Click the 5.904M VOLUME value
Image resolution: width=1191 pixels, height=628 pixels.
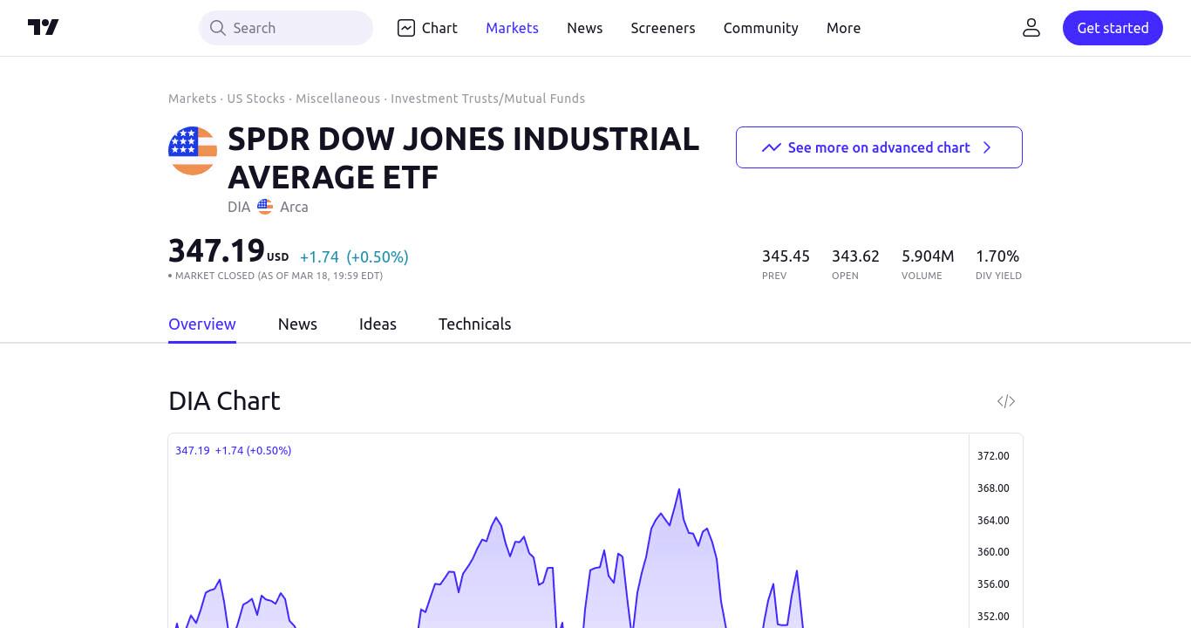point(928,256)
